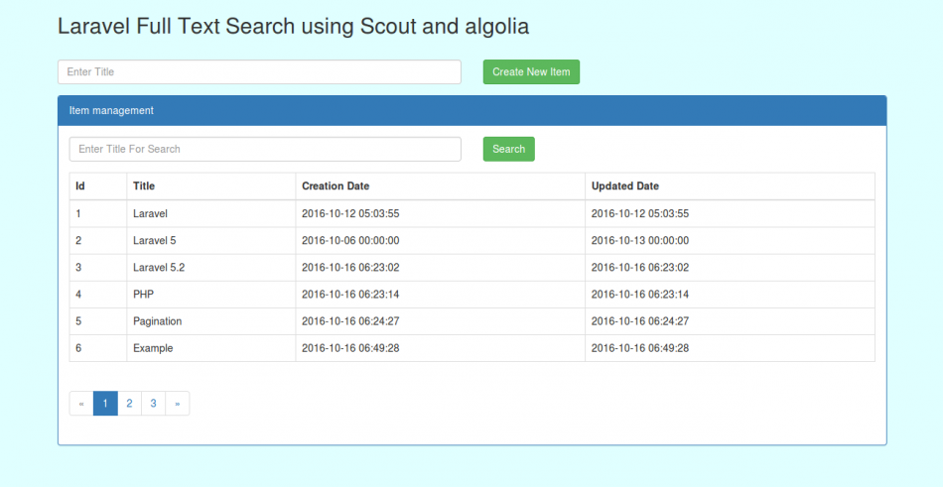Click the green Search button
The image size is (943, 487).
click(x=508, y=149)
